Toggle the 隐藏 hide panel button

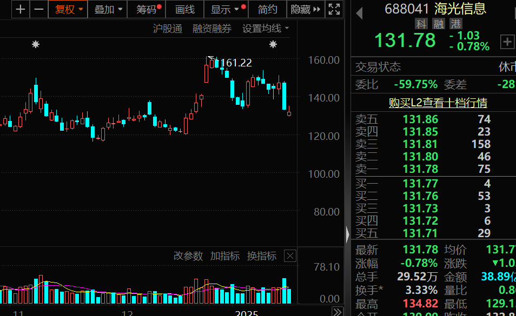point(306,9)
